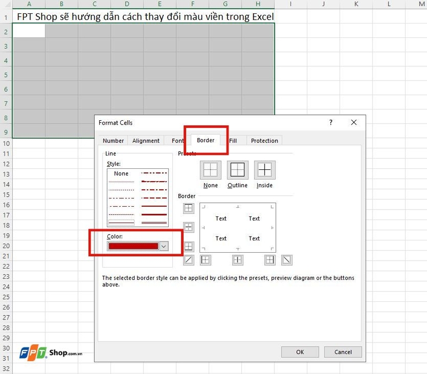Apply the Inside border preset
The image size is (427, 374).
pos(265,170)
